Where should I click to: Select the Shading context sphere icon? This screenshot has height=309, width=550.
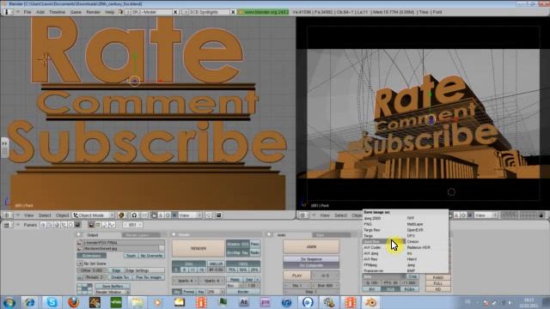pos(57,225)
